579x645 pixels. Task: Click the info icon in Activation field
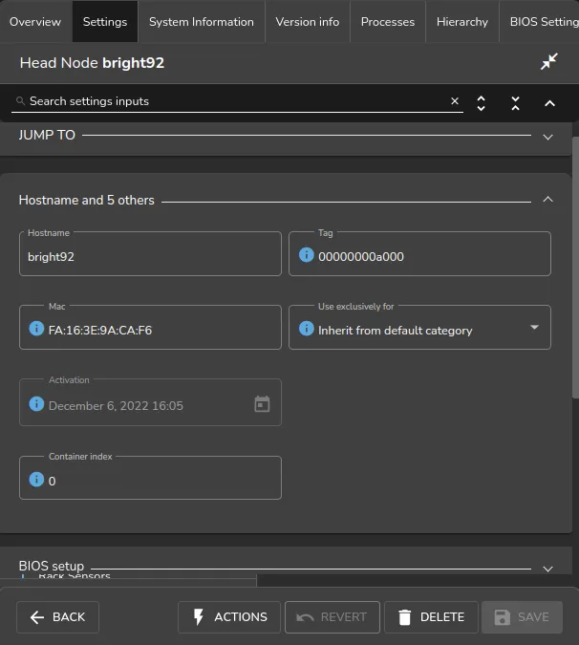pyautogui.click(x=36, y=404)
